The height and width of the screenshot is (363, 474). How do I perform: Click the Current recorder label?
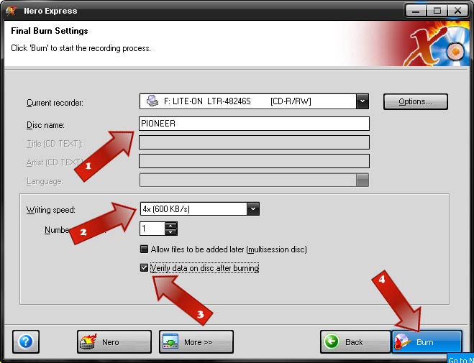click(55, 103)
